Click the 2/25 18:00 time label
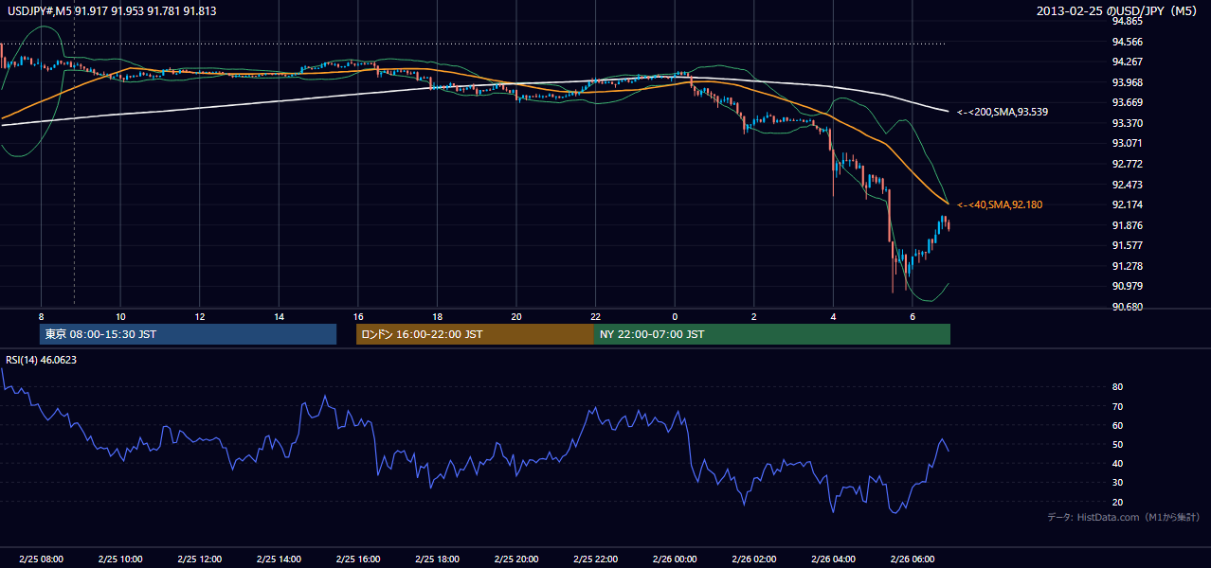The height and width of the screenshot is (568, 1211). 437,559
